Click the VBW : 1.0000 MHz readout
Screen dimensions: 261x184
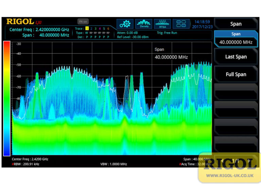tap(114, 164)
